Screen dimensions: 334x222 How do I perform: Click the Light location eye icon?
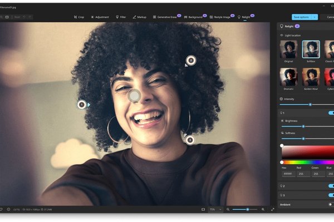pyautogui.click(x=282, y=36)
